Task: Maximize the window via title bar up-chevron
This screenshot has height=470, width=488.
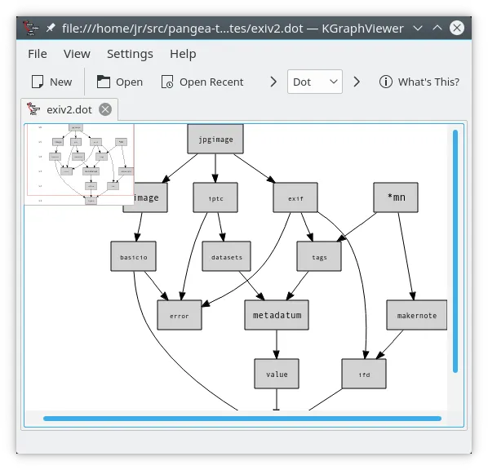Action: click(x=437, y=28)
